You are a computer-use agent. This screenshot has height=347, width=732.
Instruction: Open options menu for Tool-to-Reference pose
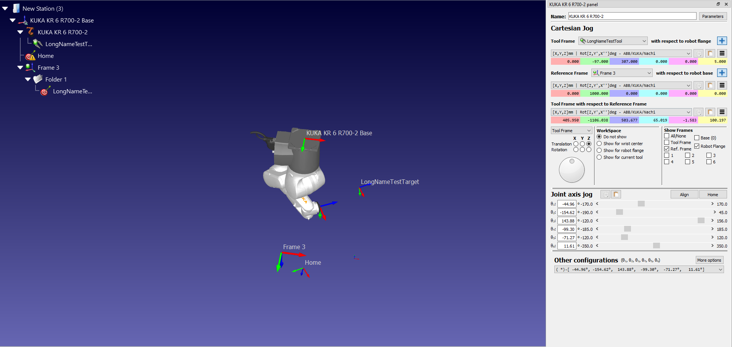coord(722,112)
